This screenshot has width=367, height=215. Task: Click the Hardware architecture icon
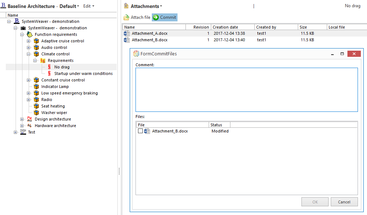pyautogui.click(x=29, y=125)
